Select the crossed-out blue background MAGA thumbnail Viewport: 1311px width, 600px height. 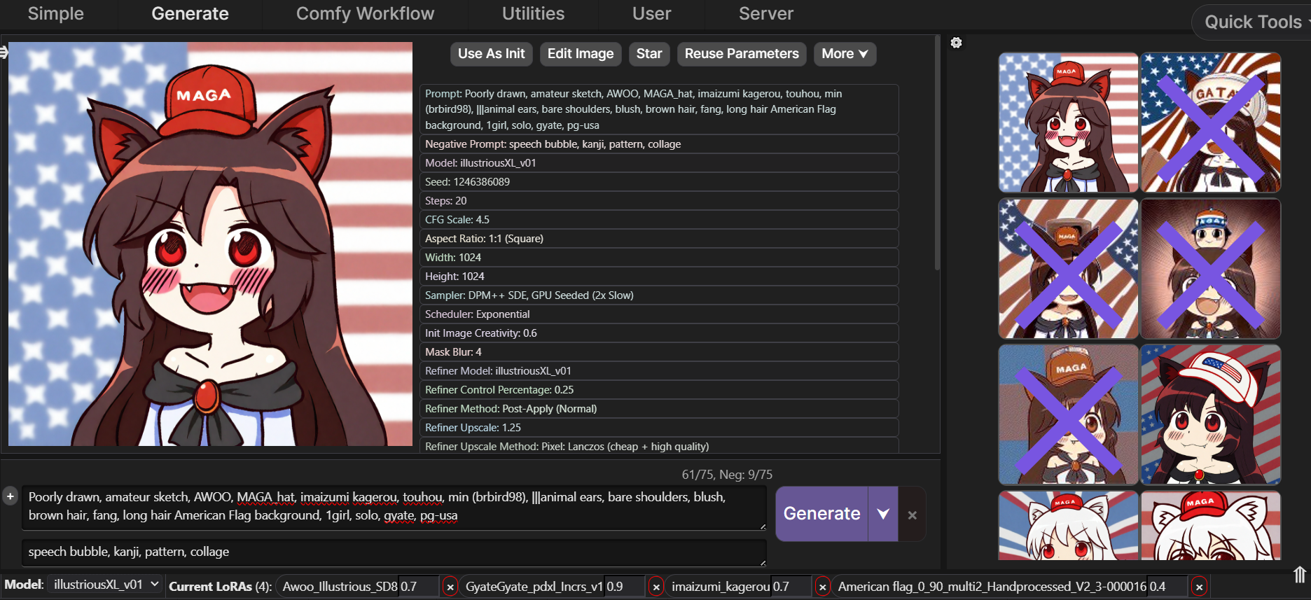pos(1068,414)
